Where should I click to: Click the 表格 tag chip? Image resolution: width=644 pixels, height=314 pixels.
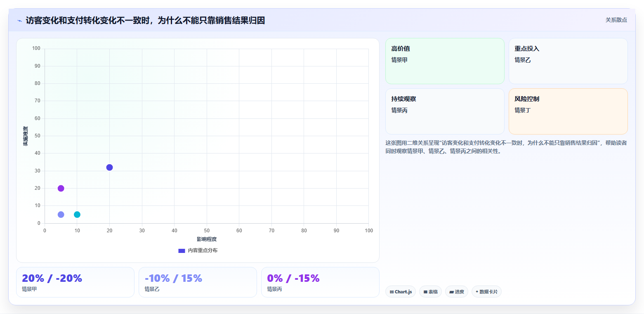click(x=430, y=292)
